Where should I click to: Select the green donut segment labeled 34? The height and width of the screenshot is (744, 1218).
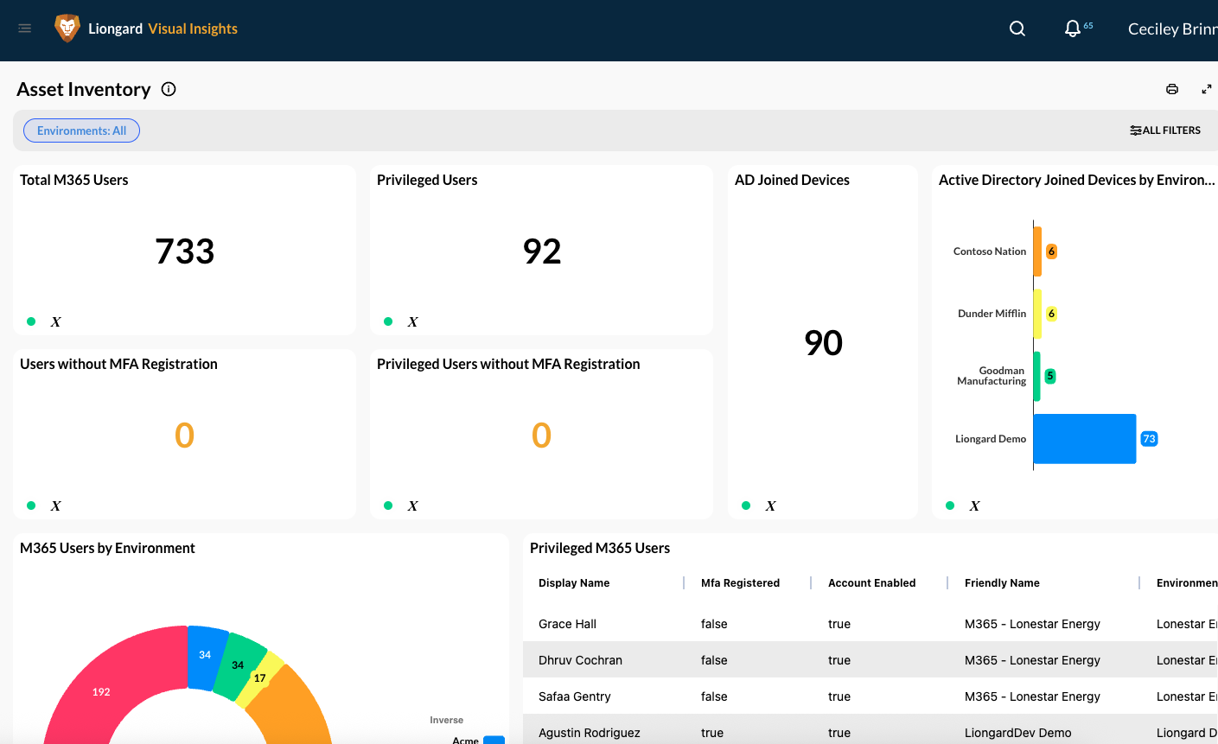click(x=239, y=666)
